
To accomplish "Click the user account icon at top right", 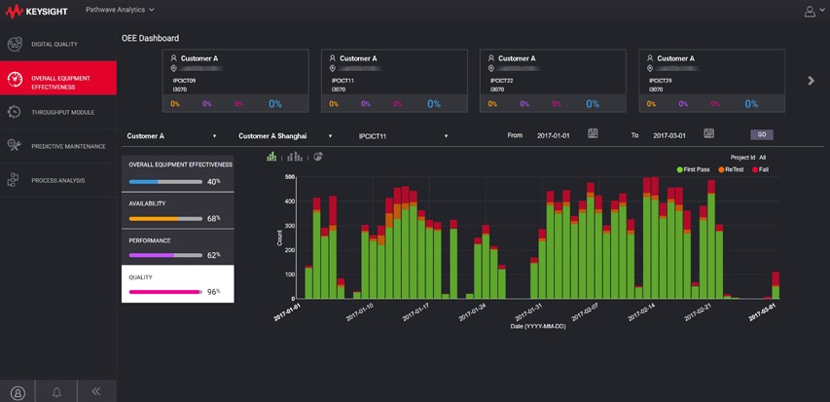I will click(810, 11).
